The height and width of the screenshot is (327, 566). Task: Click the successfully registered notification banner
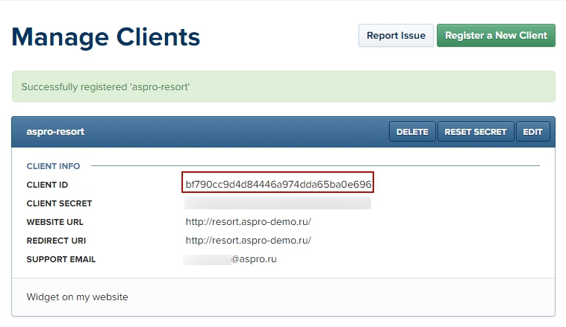[x=283, y=87]
